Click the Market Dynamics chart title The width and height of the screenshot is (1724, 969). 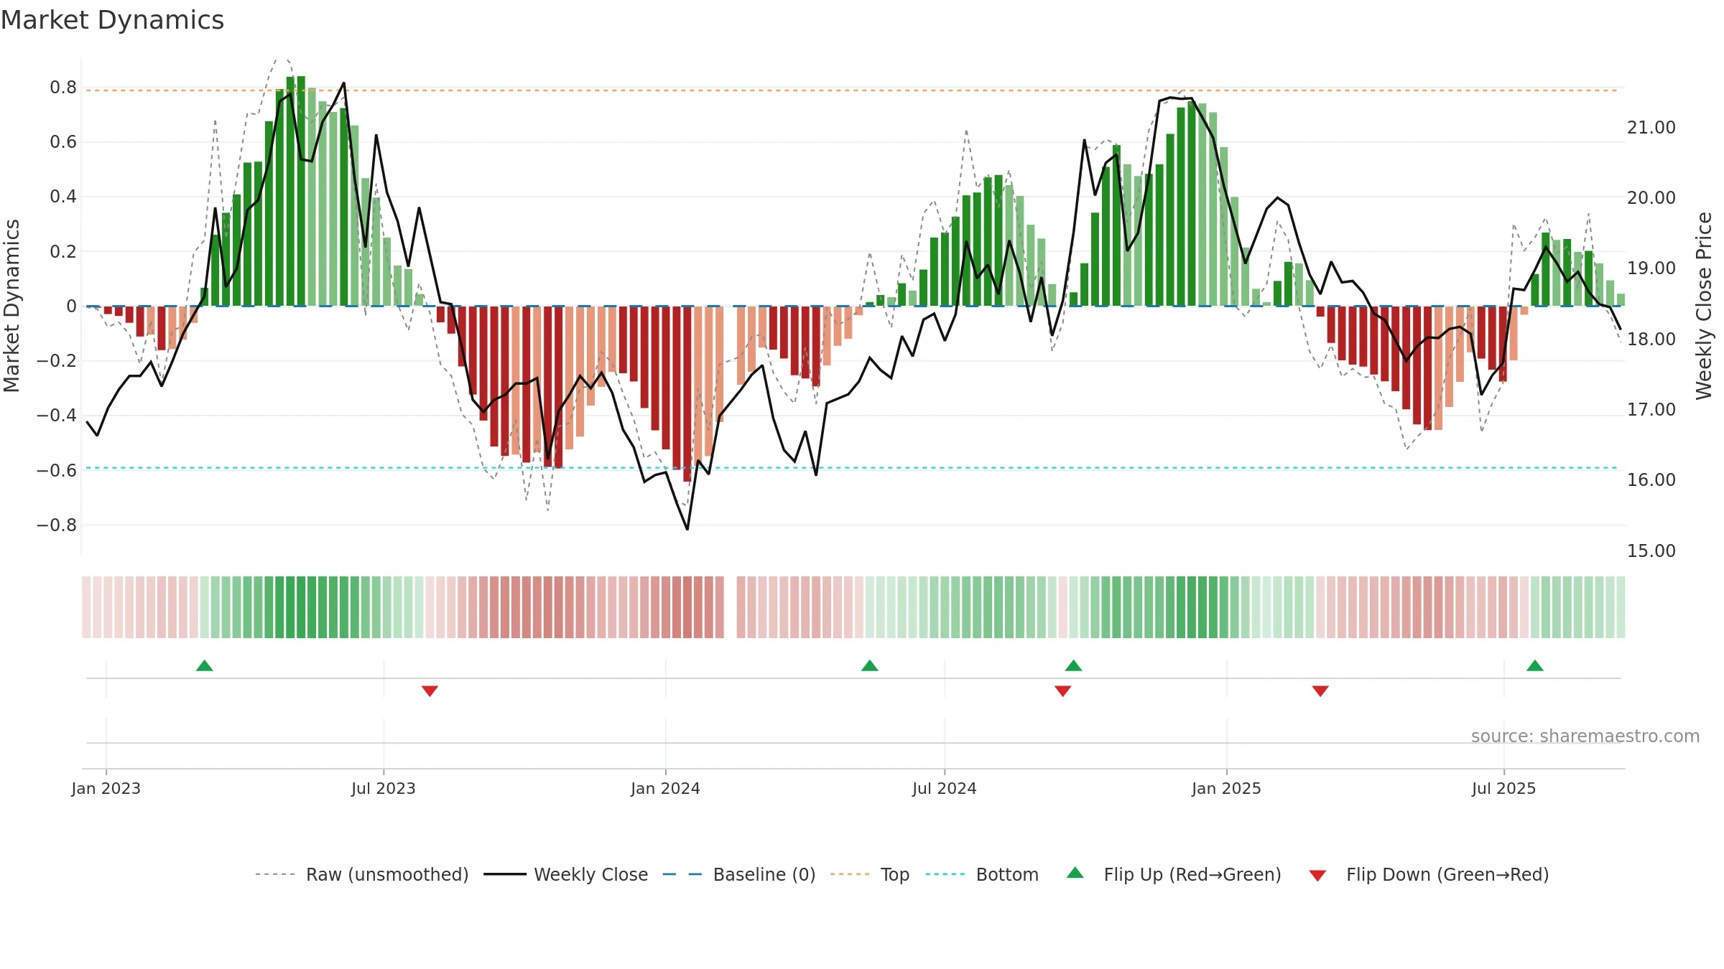pos(112,20)
